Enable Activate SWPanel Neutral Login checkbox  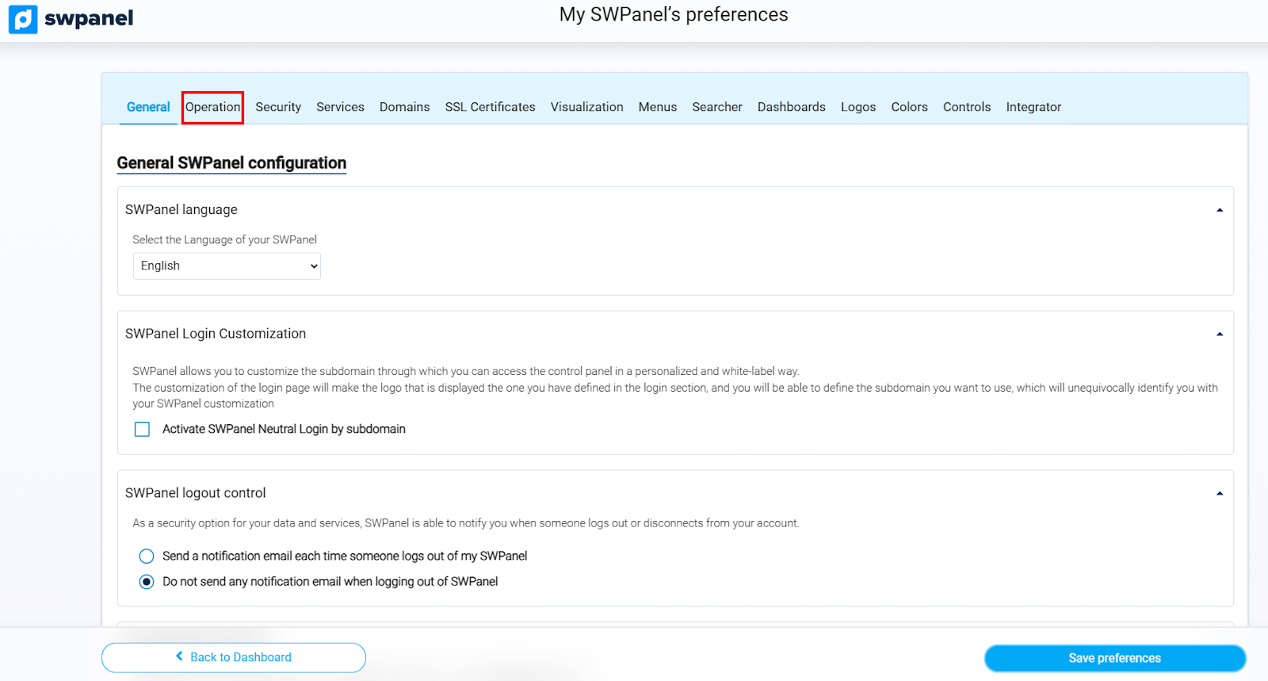[x=143, y=430]
